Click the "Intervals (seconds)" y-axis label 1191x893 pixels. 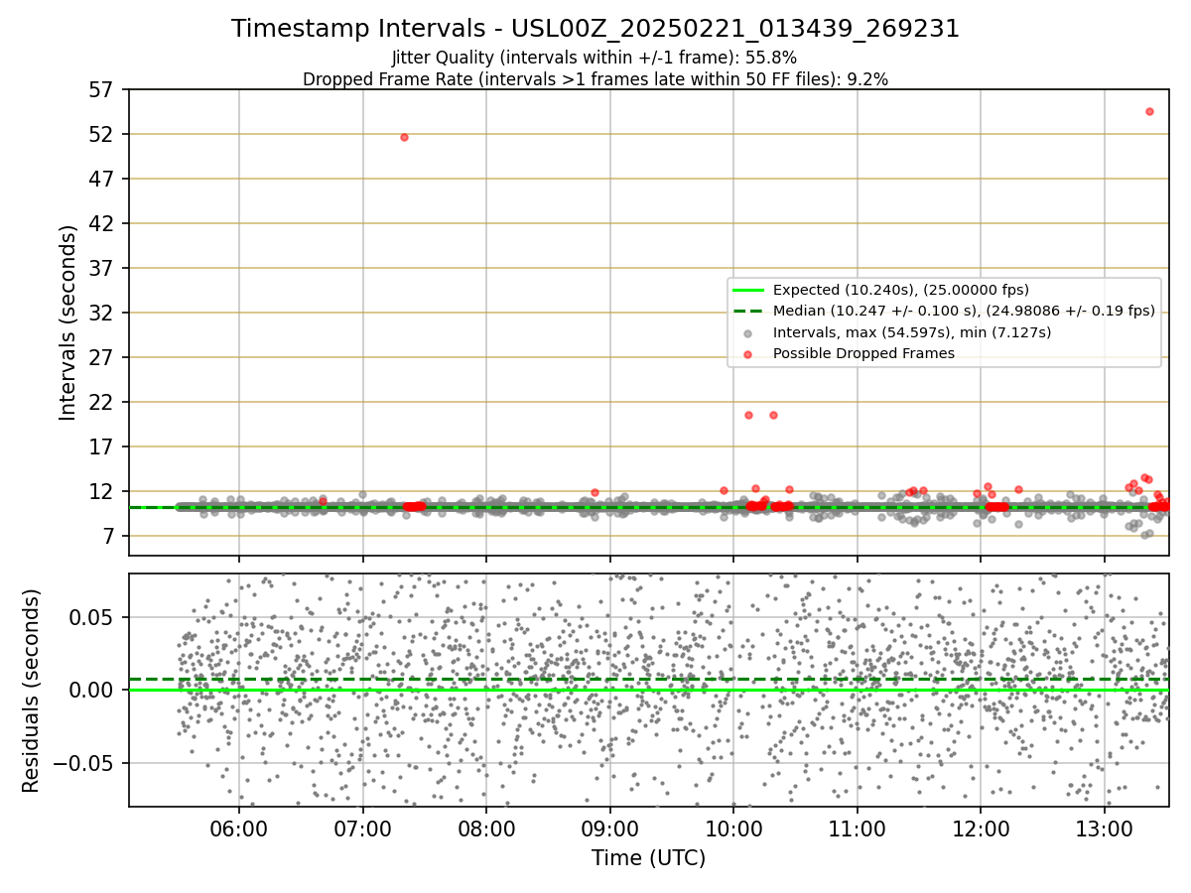(68, 322)
